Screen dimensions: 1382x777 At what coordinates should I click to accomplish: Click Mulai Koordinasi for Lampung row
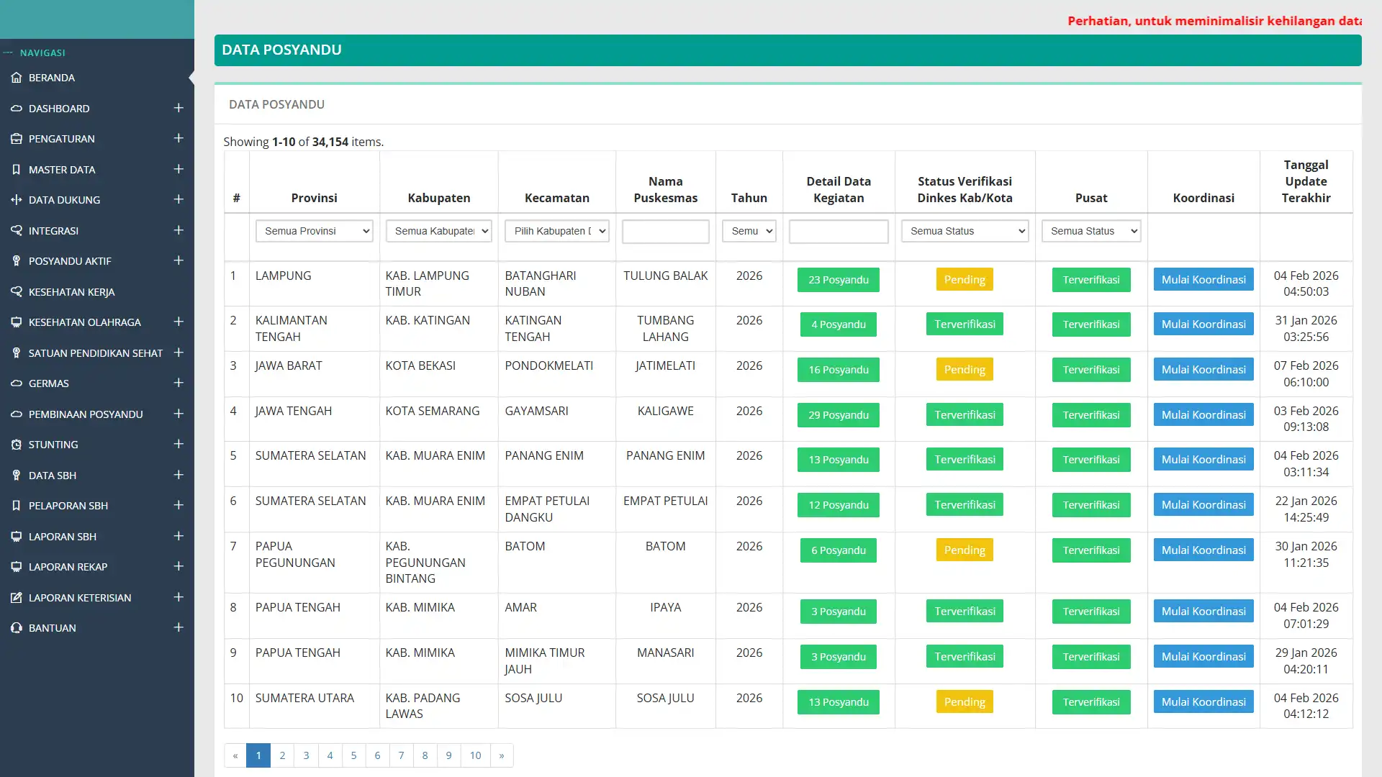(1203, 280)
